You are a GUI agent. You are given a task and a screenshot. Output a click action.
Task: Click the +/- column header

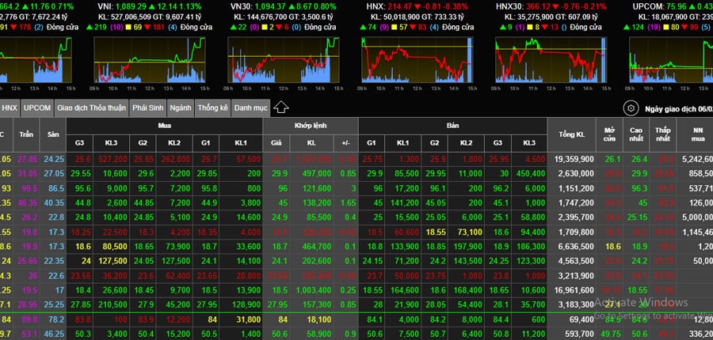pyautogui.click(x=345, y=143)
